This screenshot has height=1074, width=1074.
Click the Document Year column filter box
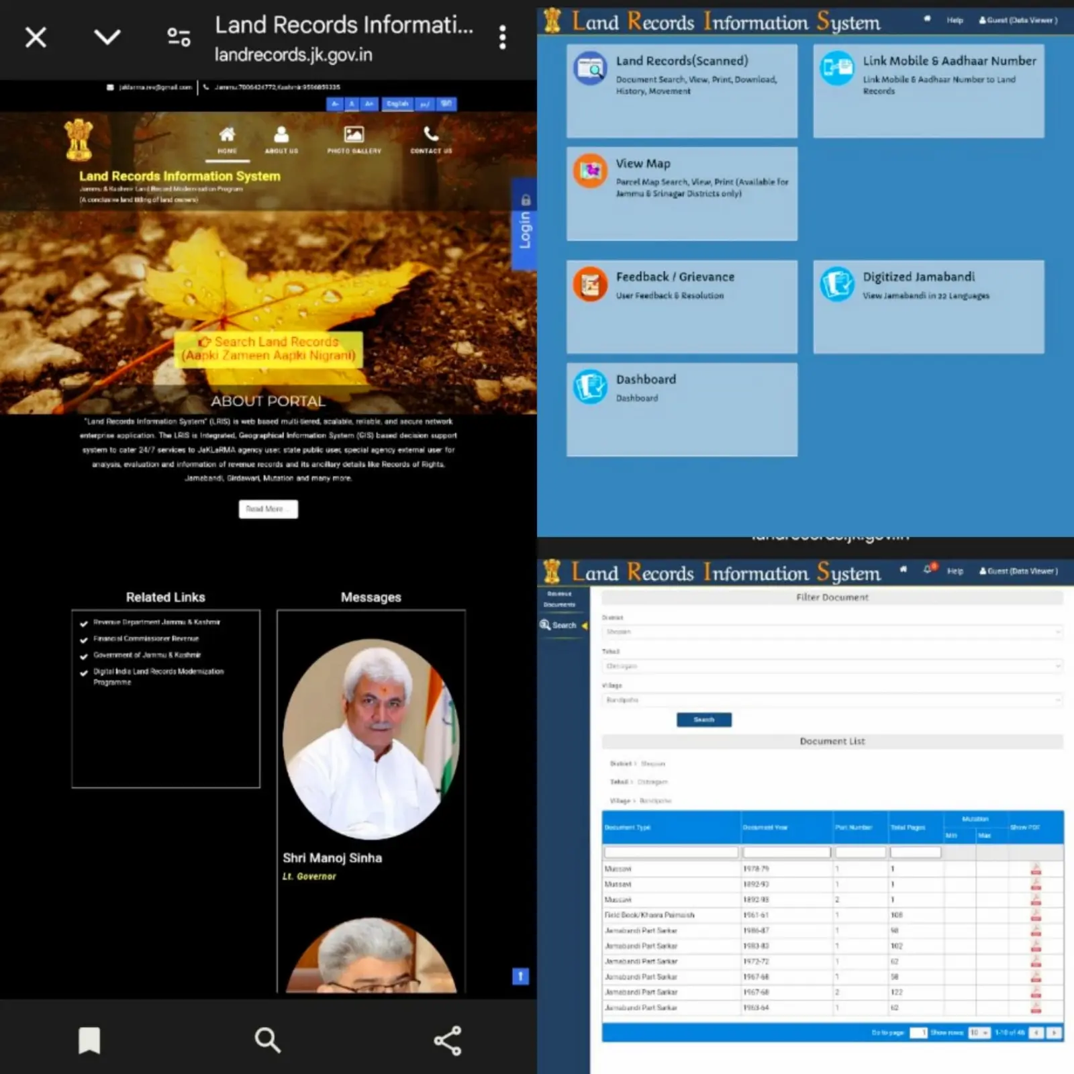click(787, 852)
